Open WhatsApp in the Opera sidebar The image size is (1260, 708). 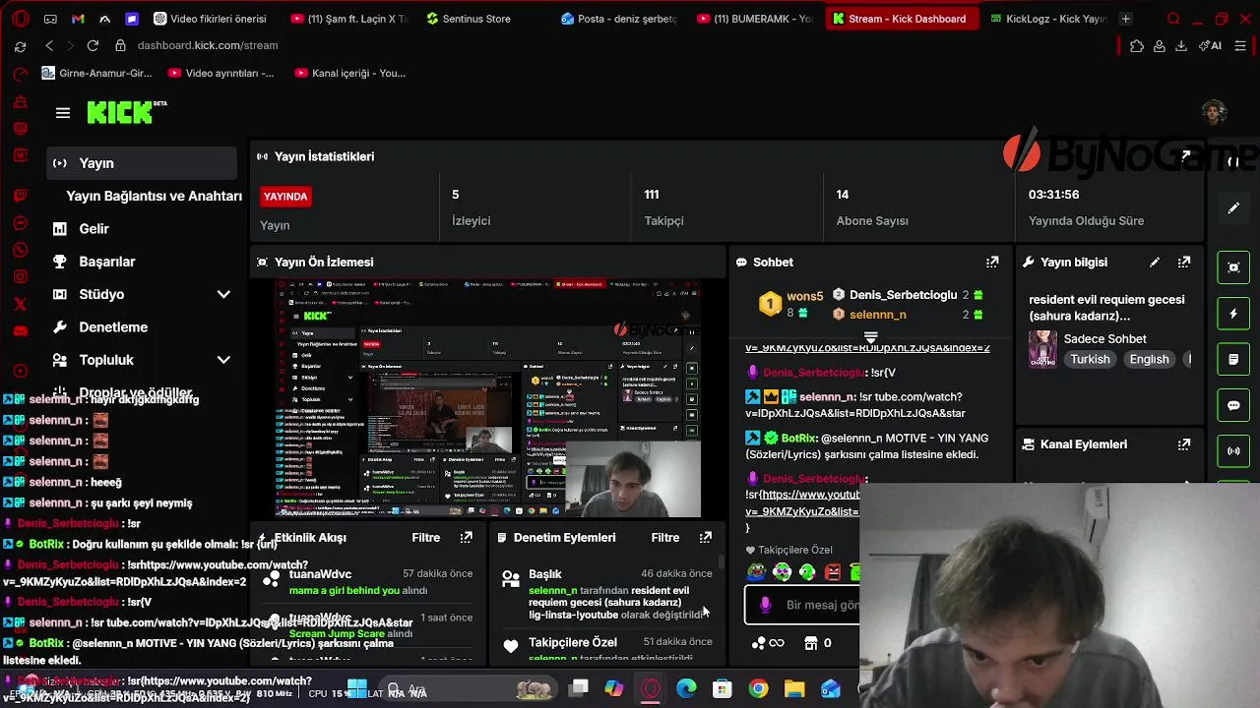(x=20, y=251)
